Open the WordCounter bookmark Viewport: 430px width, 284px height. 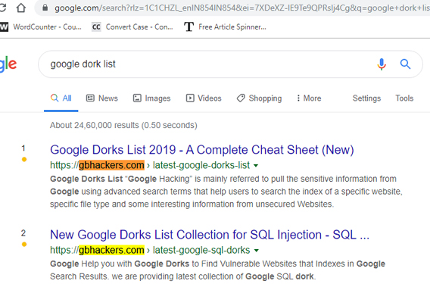pos(41,27)
